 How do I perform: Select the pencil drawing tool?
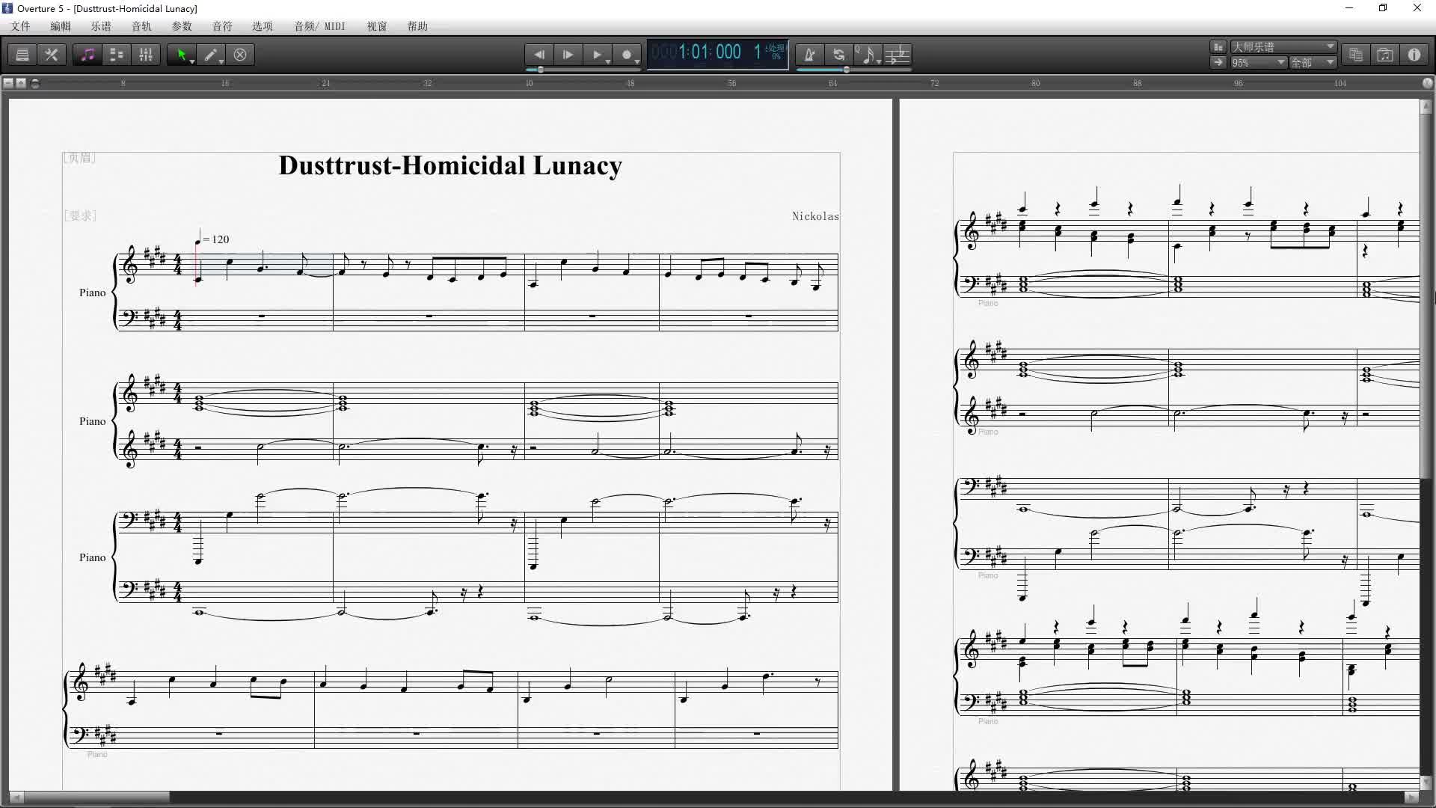(x=211, y=55)
